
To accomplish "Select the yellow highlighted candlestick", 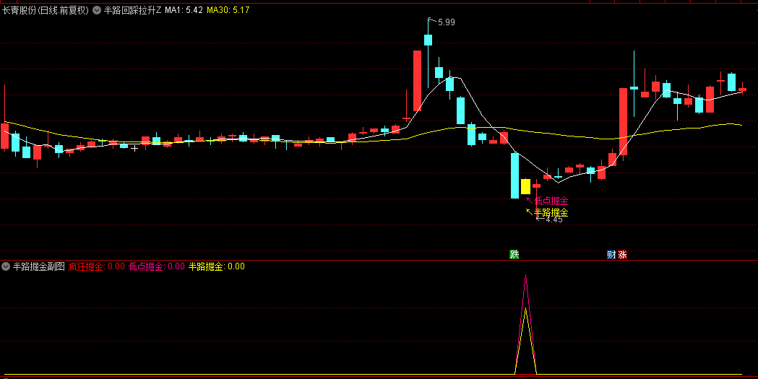I will 525,186.
